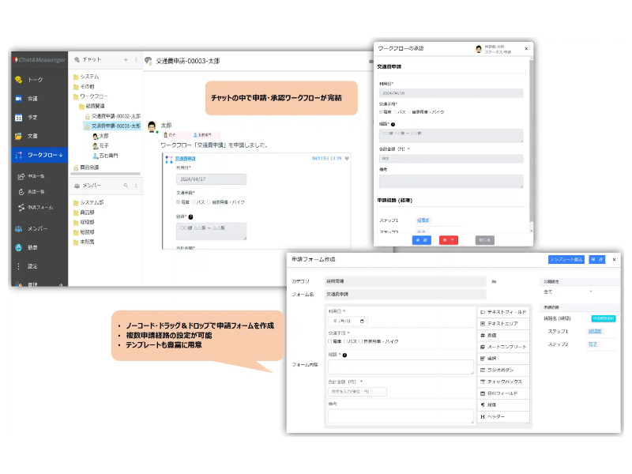Add a 日付フィールド component
Image resolution: width=632 pixels, height=474 pixels.
pyautogui.click(x=503, y=393)
